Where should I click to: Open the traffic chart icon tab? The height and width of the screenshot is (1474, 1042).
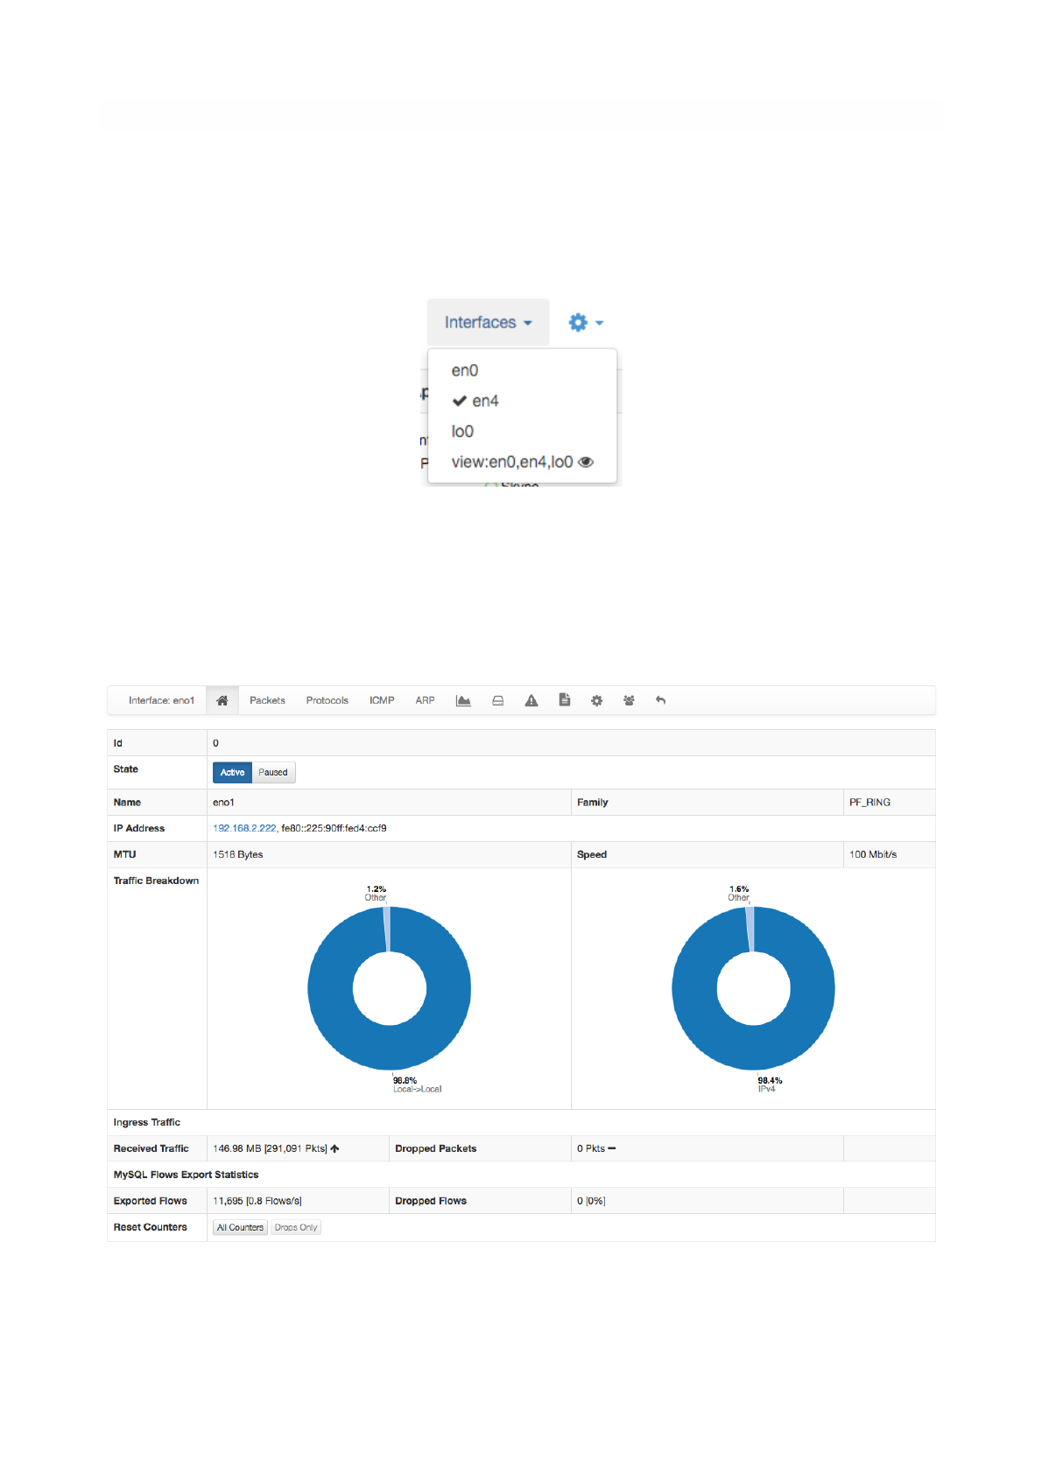click(463, 700)
